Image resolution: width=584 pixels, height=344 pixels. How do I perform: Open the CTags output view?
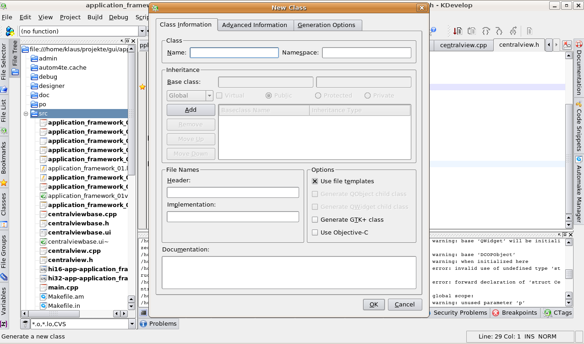(557, 312)
